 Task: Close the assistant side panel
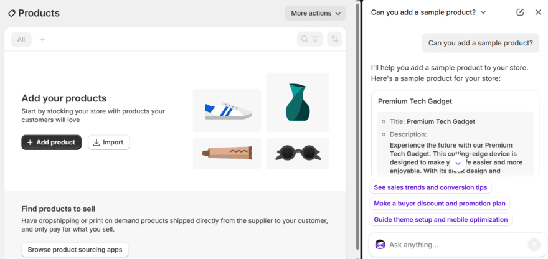pos(538,12)
